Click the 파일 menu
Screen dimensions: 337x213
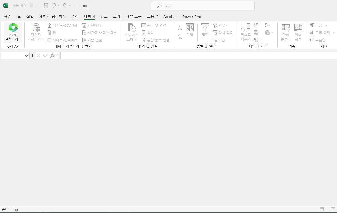tap(7, 17)
